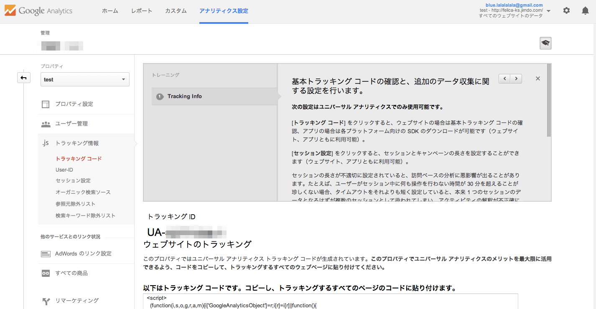Image resolution: width=596 pixels, height=309 pixels.
Task: Open AdWords のリンク設定
Action: click(x=83, y=254)
